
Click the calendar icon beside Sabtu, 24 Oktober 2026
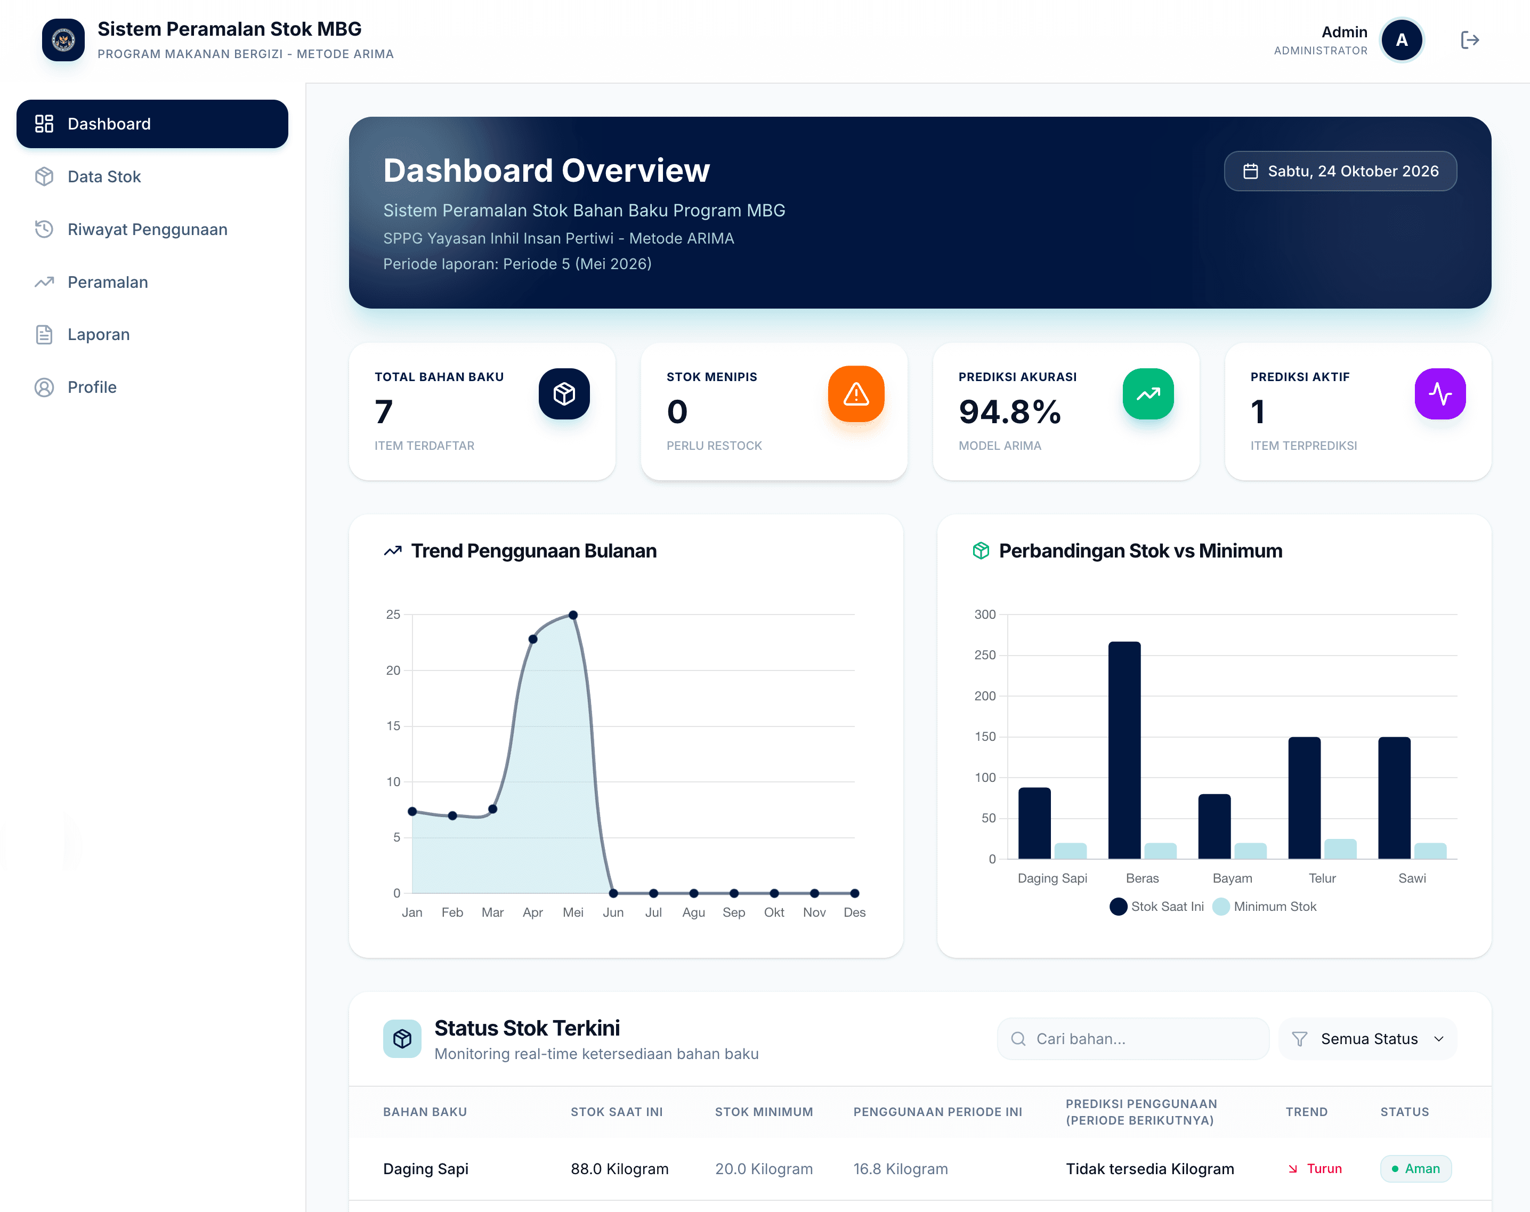pyautogui.click(x=1251, y=171)
